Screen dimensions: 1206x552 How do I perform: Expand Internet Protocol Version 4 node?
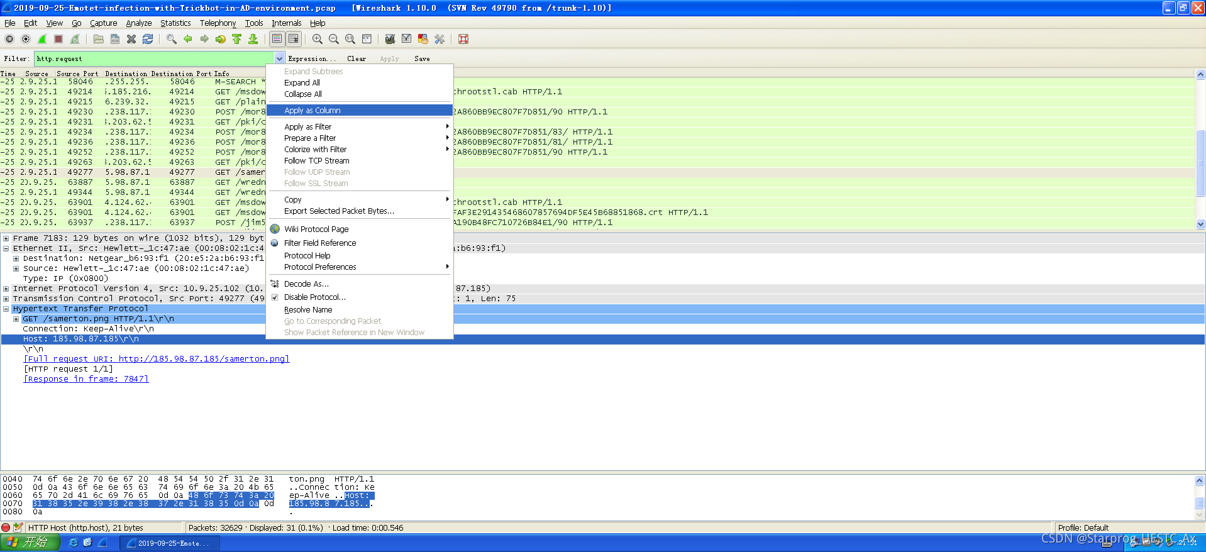[x=6, y=289]
